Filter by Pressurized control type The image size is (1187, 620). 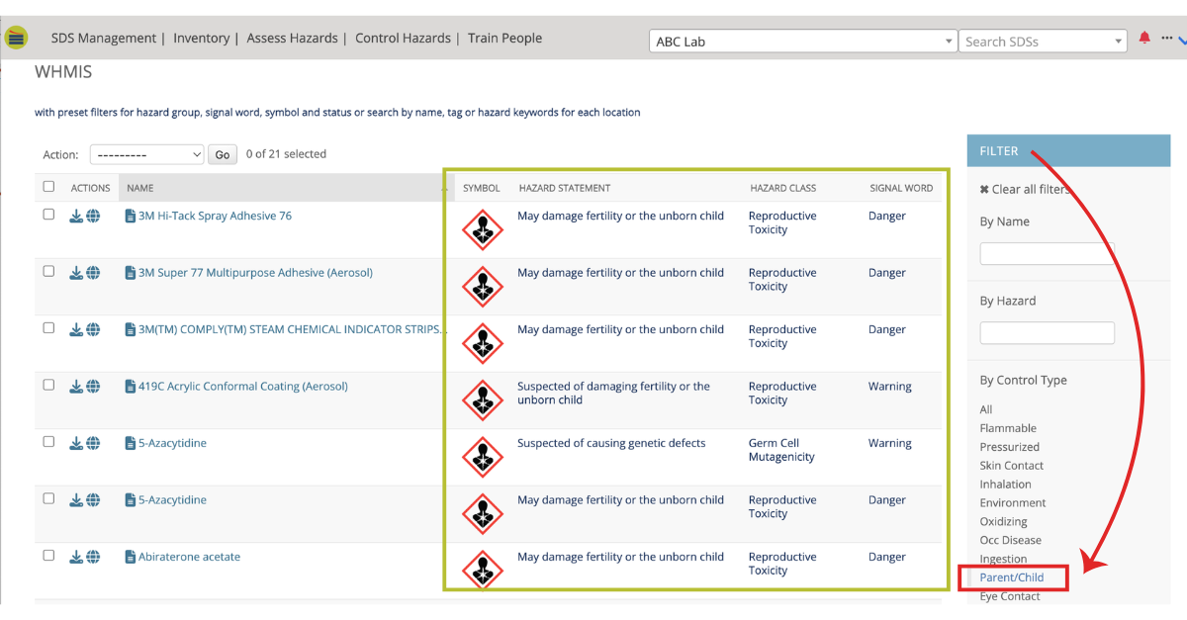pos(1009,447)
